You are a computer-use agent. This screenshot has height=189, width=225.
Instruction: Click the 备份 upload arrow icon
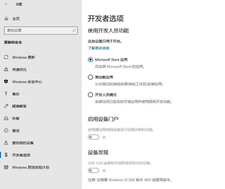coord(6,94)
